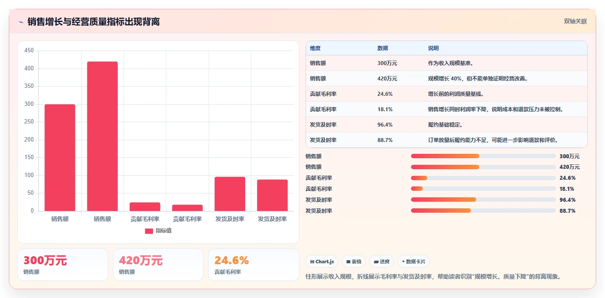This screenshot has width=605, height=298.
Task: Click the y-axis tick label 50
Action: [x=30, y=193]
